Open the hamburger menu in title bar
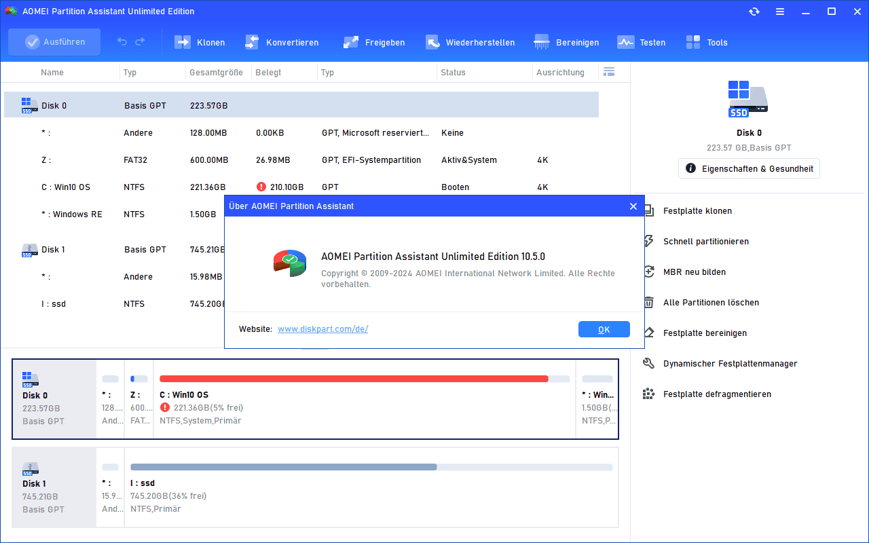 click(780, 12)
